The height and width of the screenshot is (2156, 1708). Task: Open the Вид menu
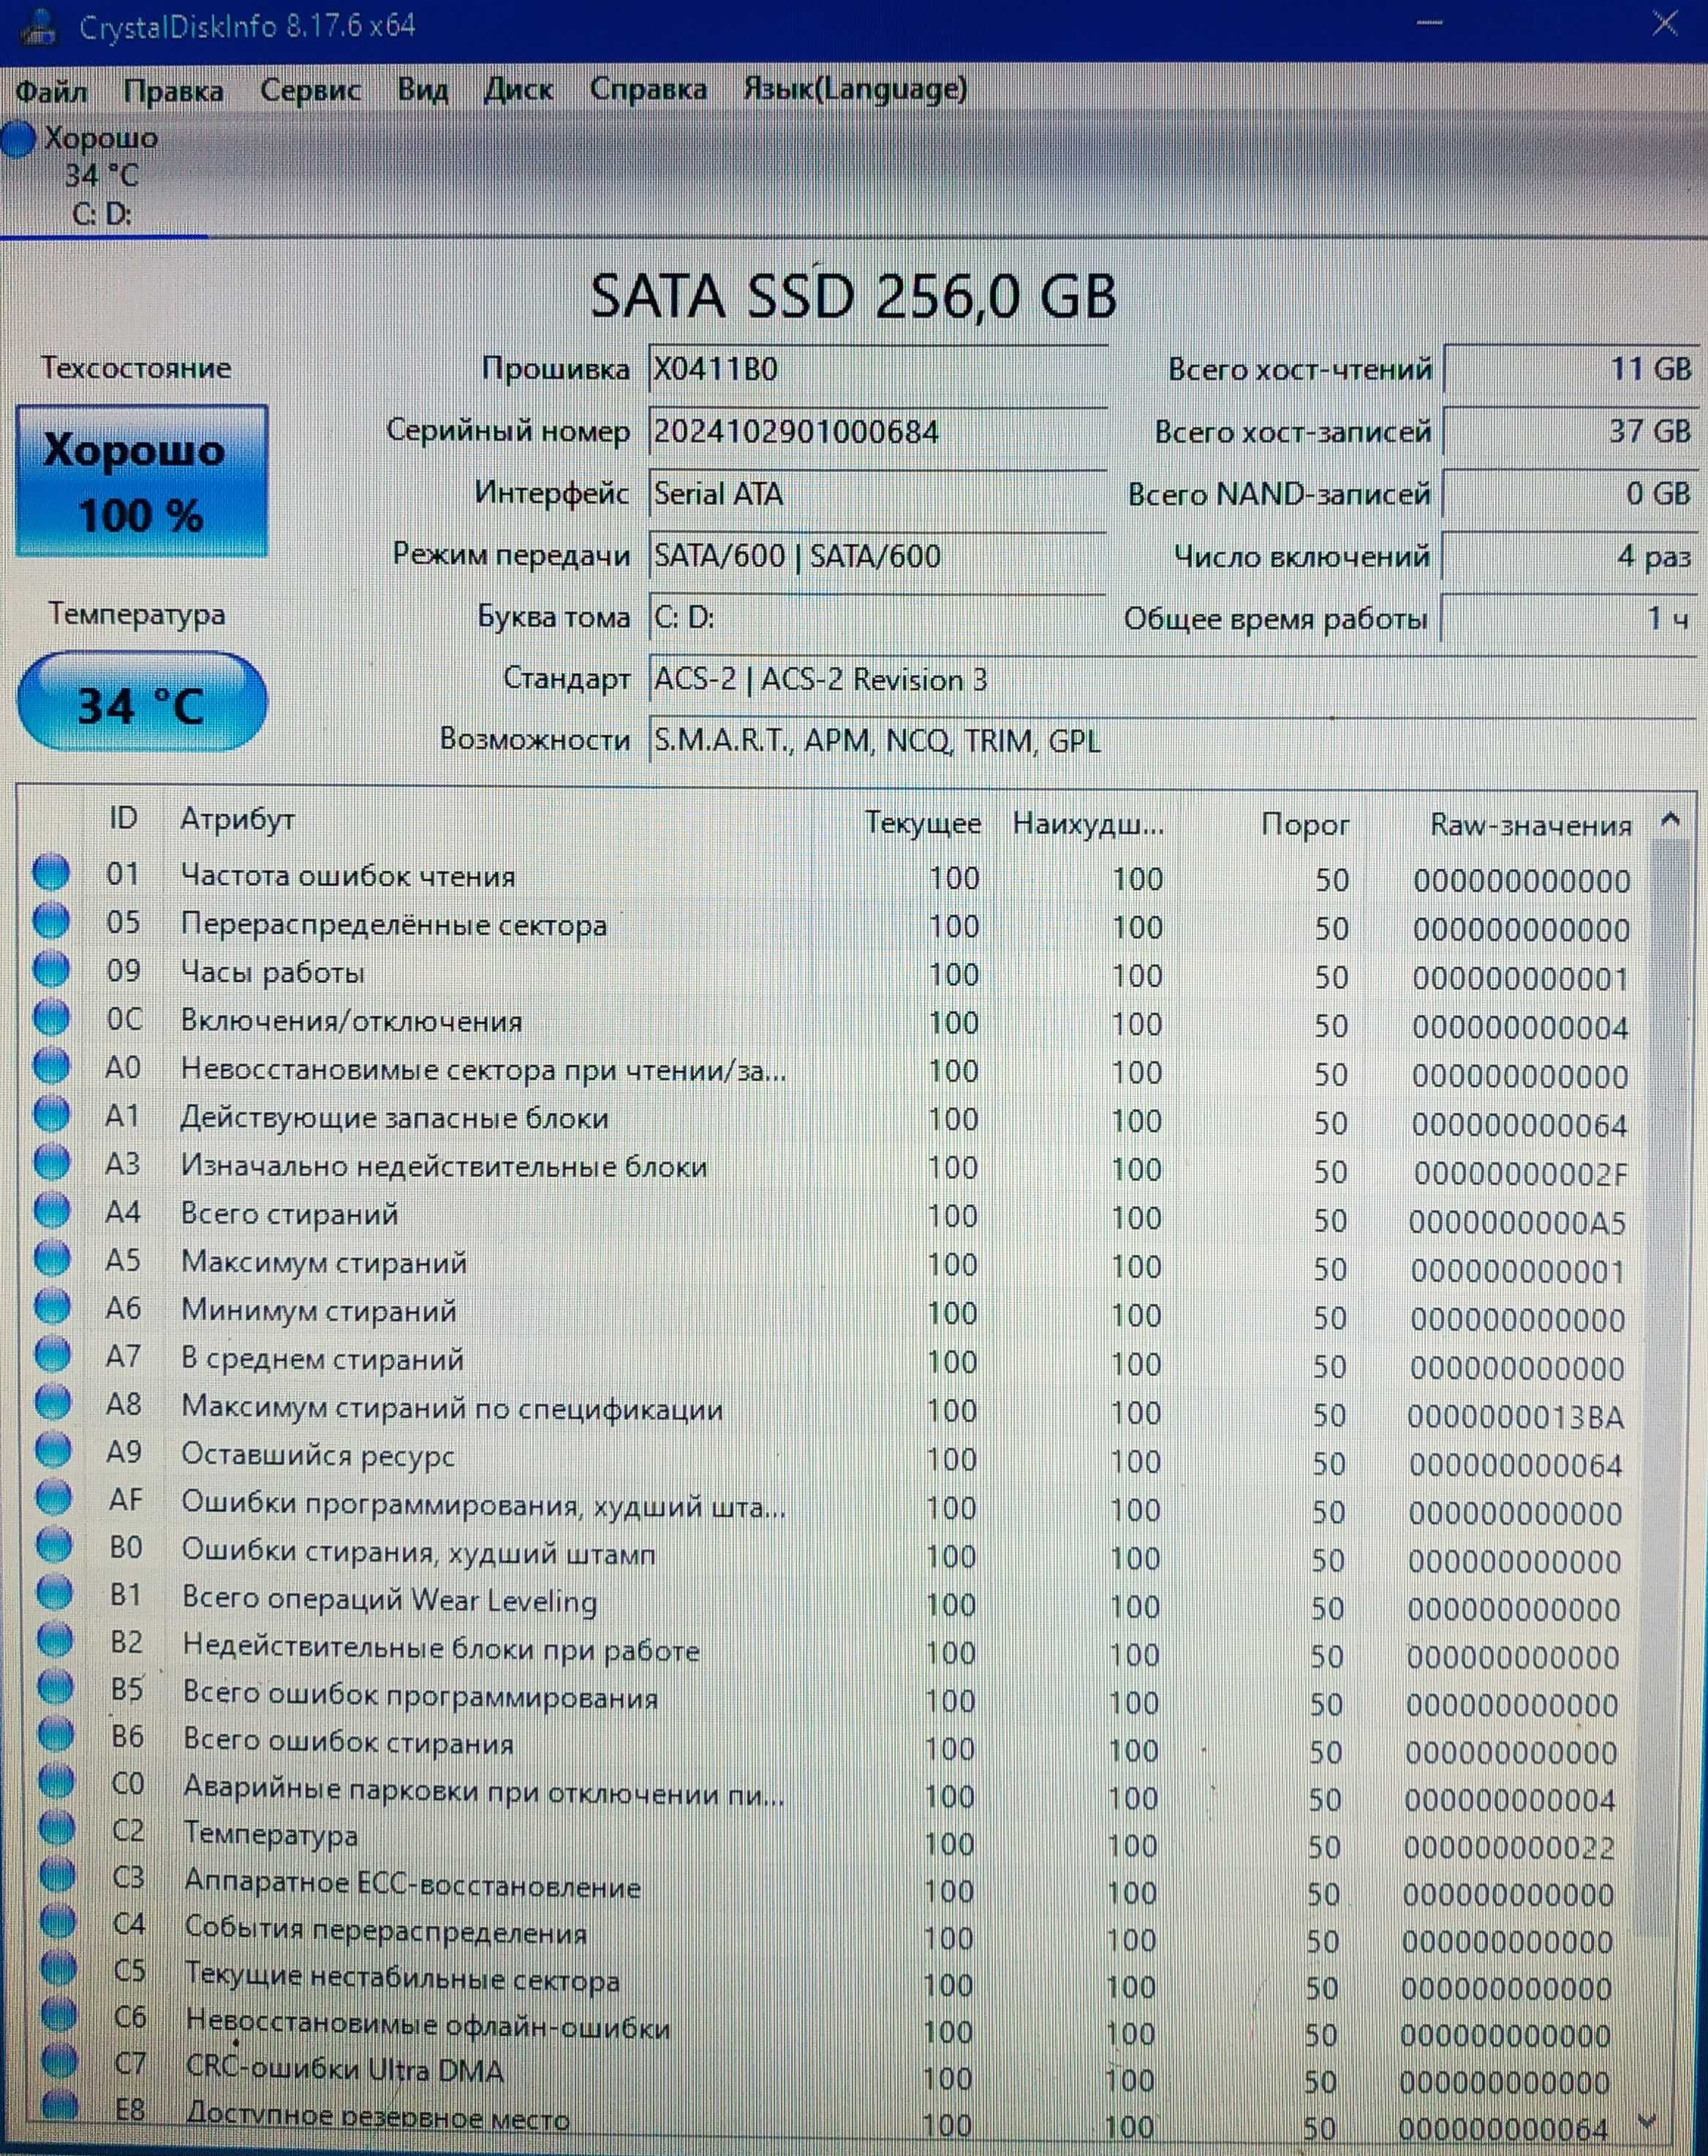(x=422, y=89)
